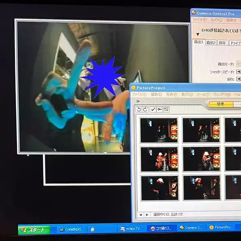
Task: Collapse the D40 status disclosure triangle
Action: click(198, 35)
